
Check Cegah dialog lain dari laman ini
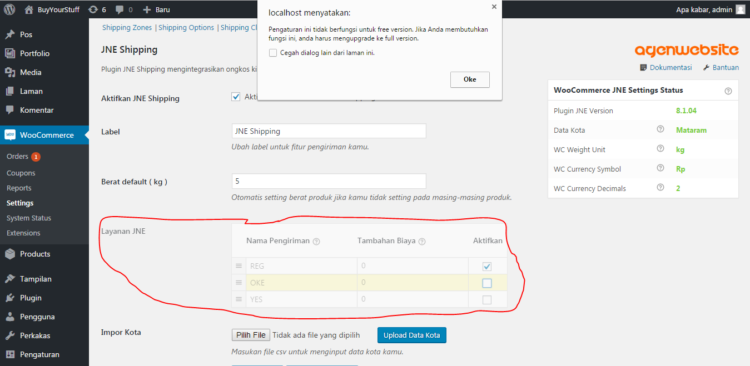click(273, 53)
